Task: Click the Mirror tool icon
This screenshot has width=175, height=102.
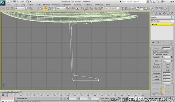Action: click(x=122, y=9)
